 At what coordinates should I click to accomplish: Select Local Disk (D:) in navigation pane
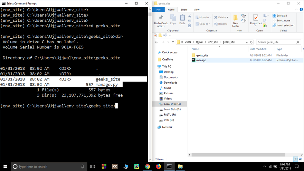pyautogui.click(x=170, y=110)
